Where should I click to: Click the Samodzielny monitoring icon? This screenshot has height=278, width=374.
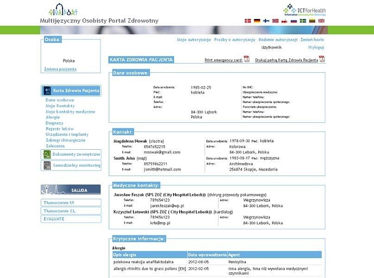[47, 165]
